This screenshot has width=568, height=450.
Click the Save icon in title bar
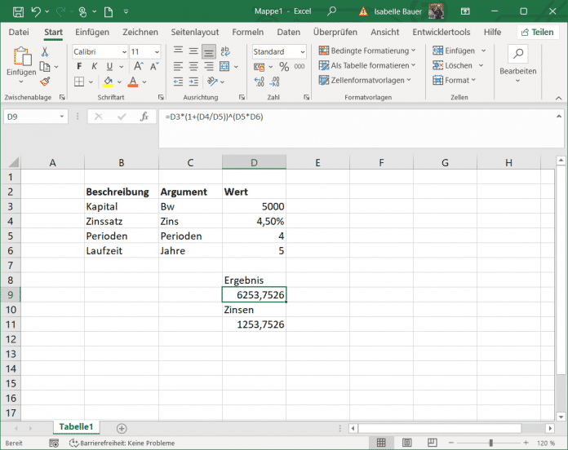coord(18,12)
